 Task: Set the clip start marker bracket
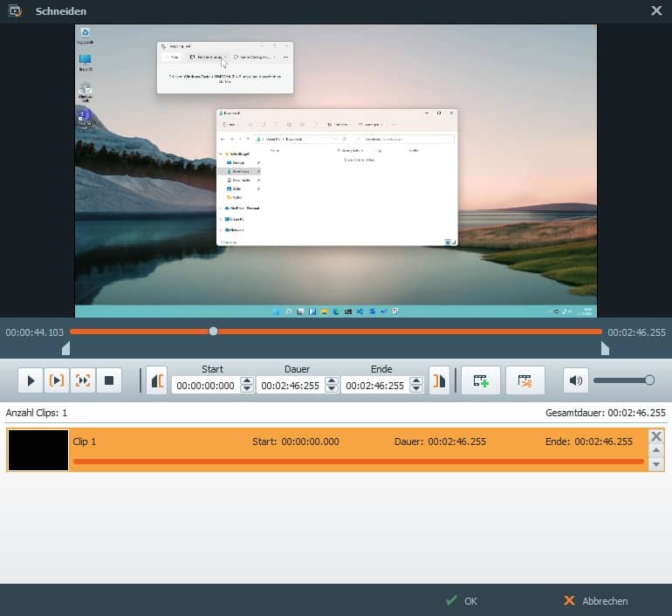[x=157, y=381]
